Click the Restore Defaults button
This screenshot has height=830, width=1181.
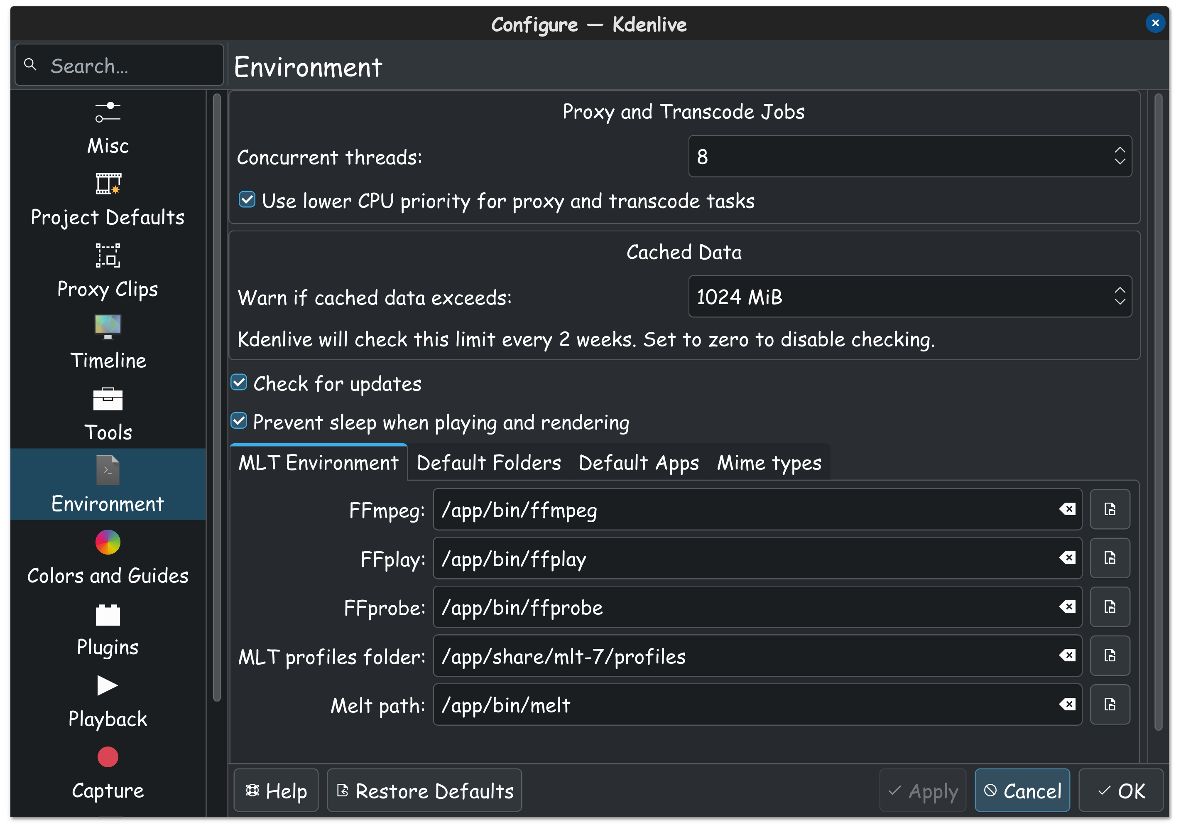click(x=425, y=791)
